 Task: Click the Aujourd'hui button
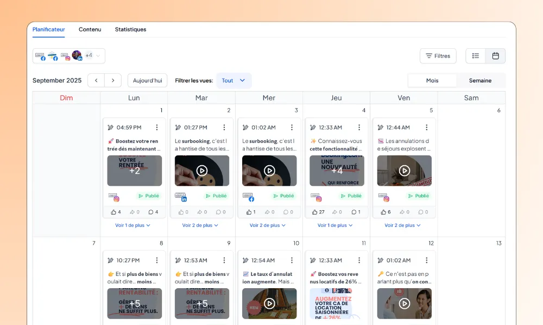pos(148,81)
